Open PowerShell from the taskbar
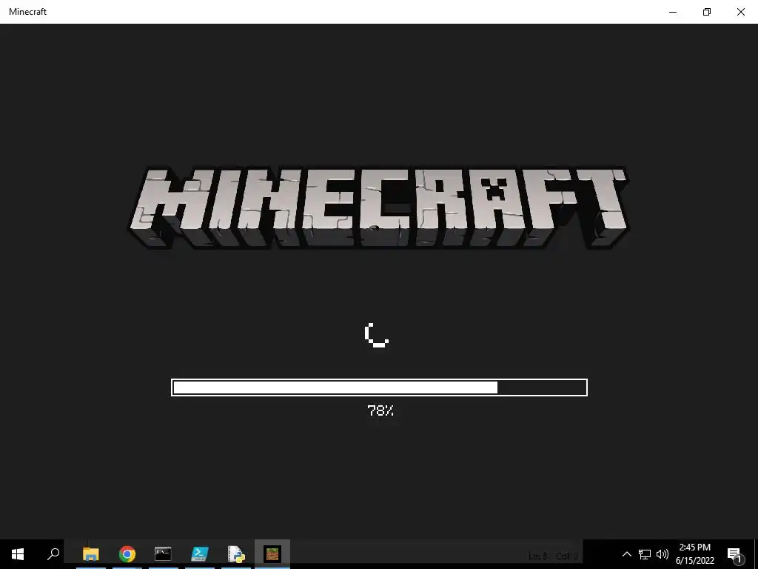The width and height of the screenshot is (758, 569). (x=200, y=554)
